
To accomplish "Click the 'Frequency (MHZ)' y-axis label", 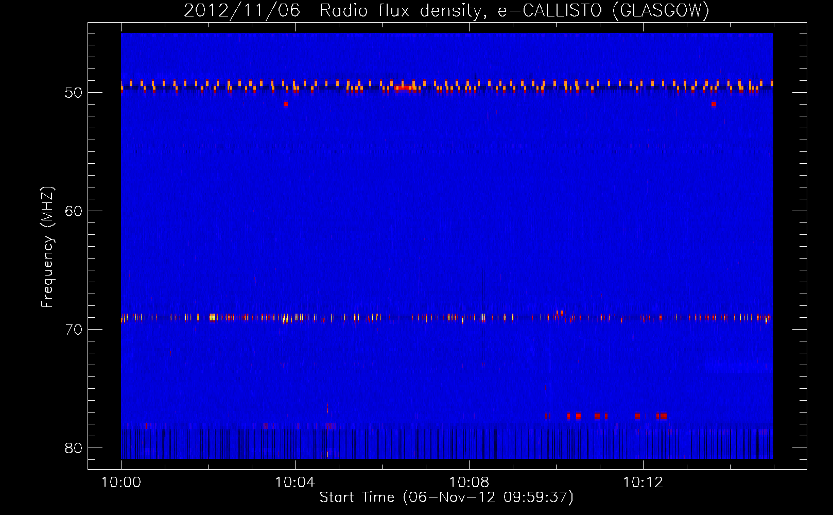I will pos(47,247).
